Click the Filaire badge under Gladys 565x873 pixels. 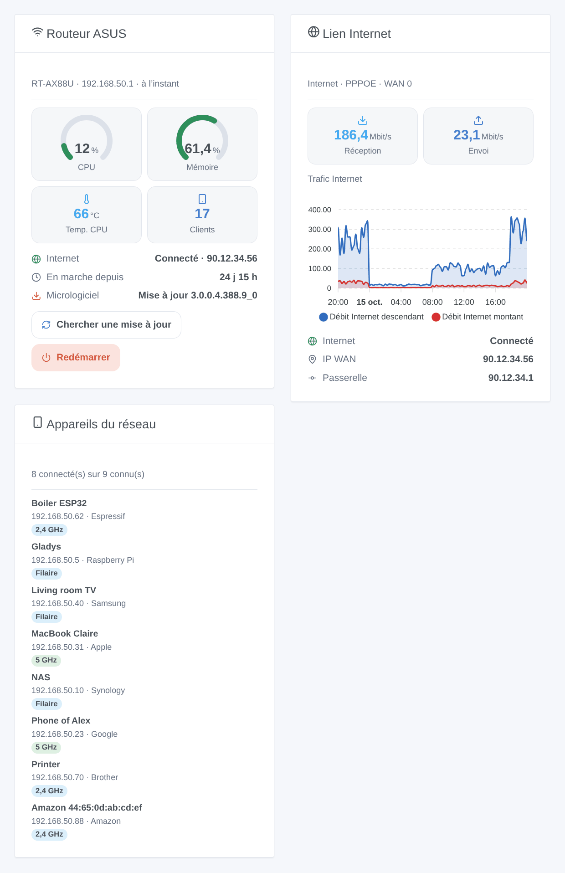pyautogui.click(x=46, y=573)
